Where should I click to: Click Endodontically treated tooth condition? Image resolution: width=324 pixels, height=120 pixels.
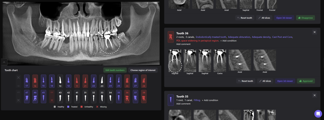pos(211,37)
